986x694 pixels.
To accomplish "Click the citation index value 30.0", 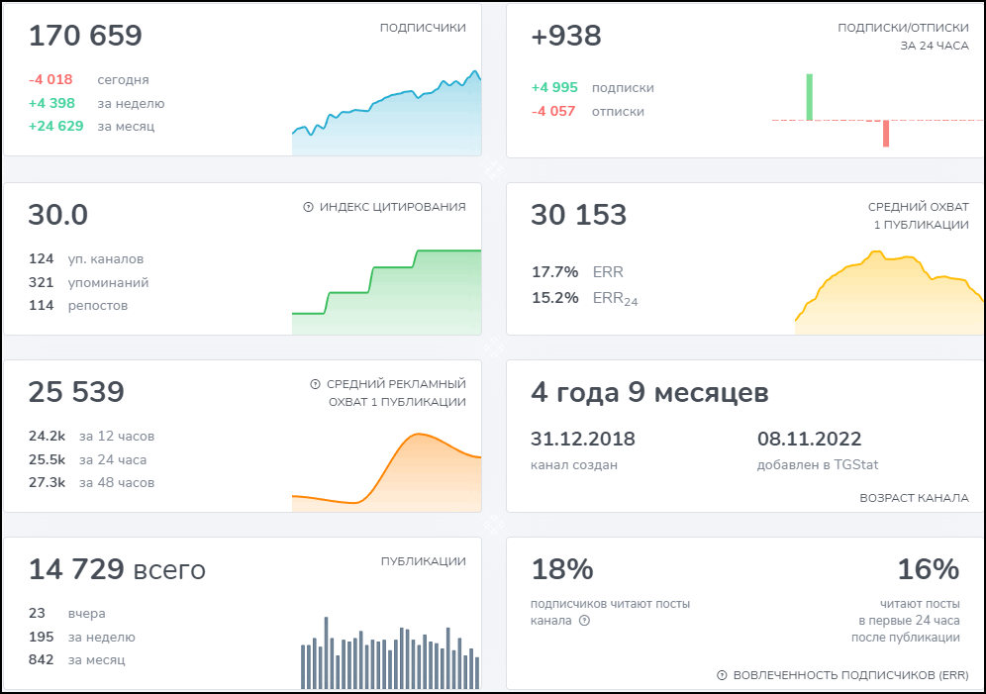I will click(x=57, y=215).
